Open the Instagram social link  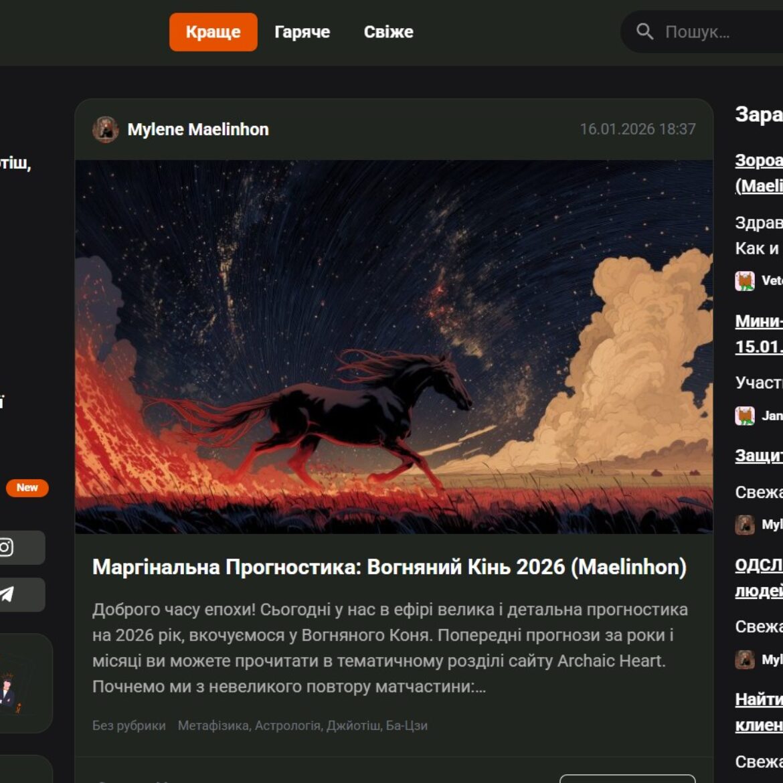(7, 547)
